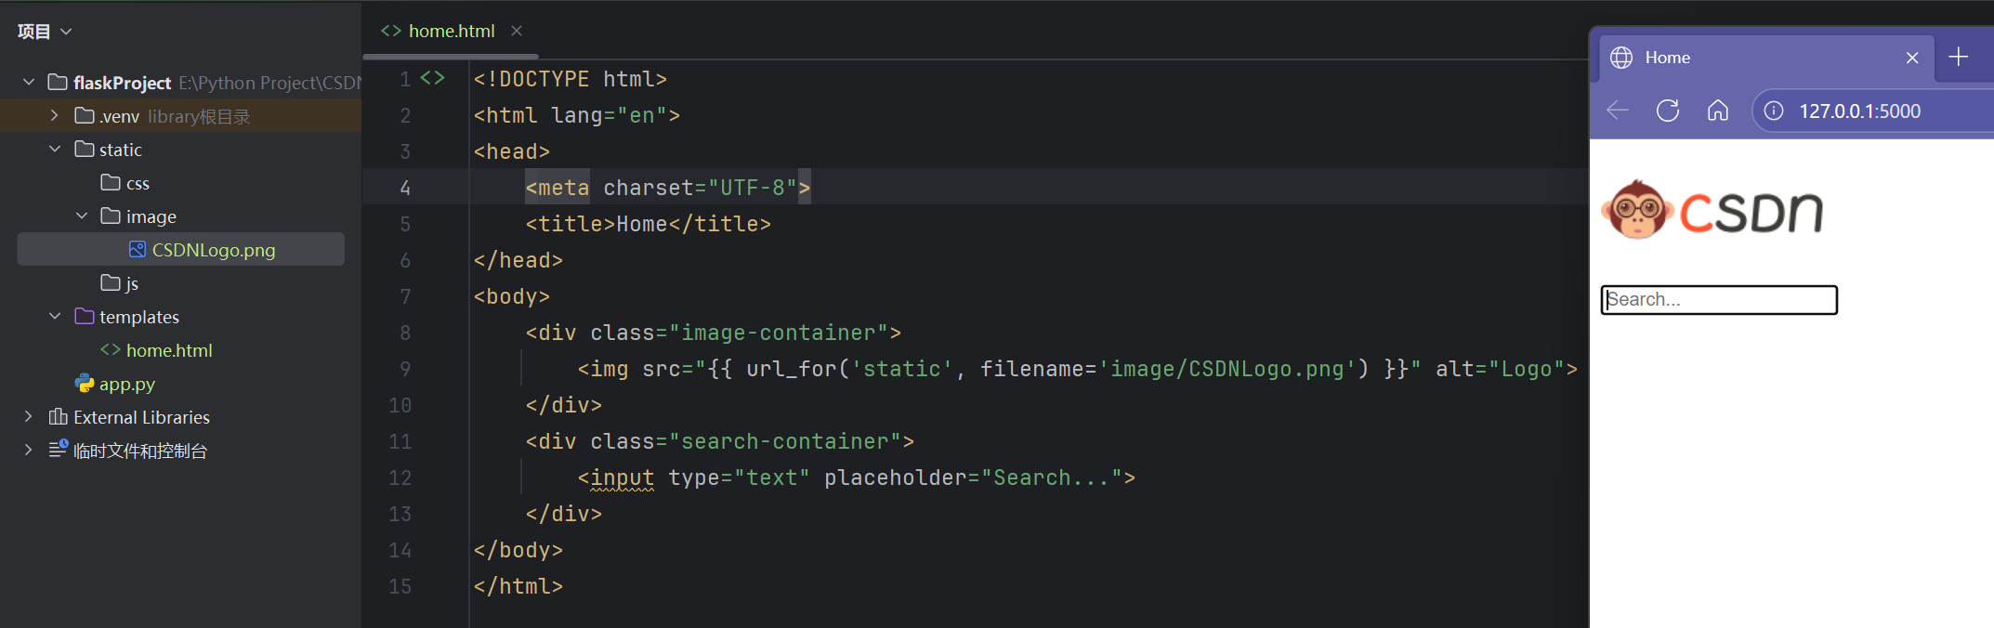Image resolution: width=1994 pixels, height=628 pixels.
Task: Click the browser back arrow
Action: (1618, 111)
